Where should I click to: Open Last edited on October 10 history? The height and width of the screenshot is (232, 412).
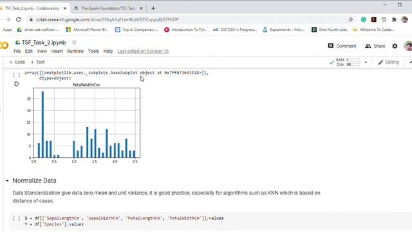143,51
